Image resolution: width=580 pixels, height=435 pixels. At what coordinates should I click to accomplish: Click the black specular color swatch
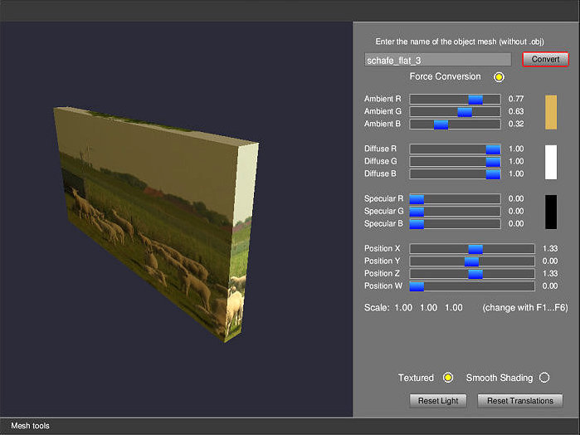(551, 213)
